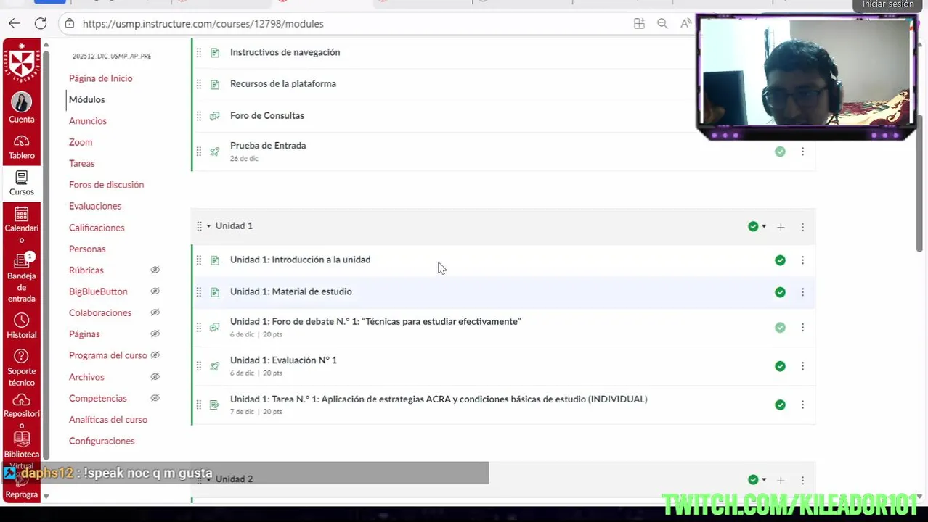Viewport: 928px width, 522px height.
Task: Go to Página de Inicio
Action: 100,78
